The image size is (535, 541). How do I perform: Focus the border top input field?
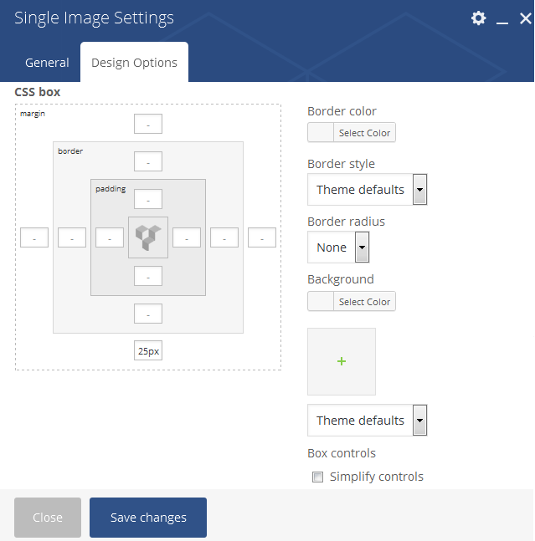pyautogui.click(x=148, y=161)
